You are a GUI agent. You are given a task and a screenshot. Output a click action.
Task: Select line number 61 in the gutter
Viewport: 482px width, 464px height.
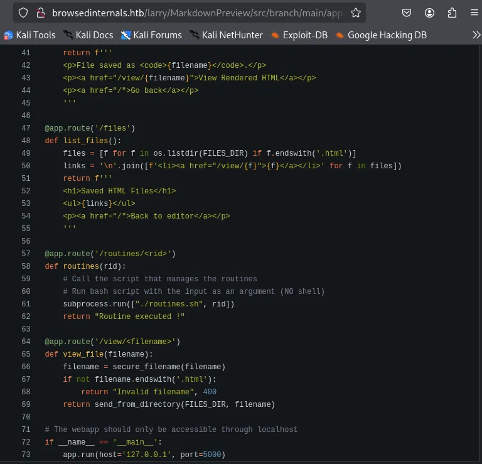26,304
